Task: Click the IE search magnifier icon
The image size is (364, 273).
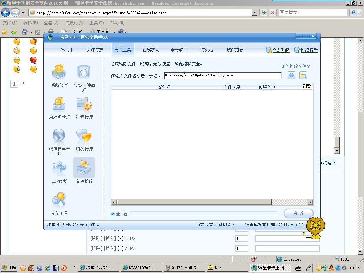Action: [353, 12]
